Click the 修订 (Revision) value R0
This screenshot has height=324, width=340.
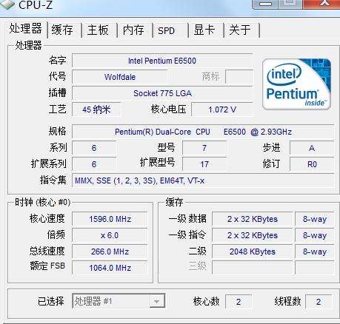[x=312, y=164]
